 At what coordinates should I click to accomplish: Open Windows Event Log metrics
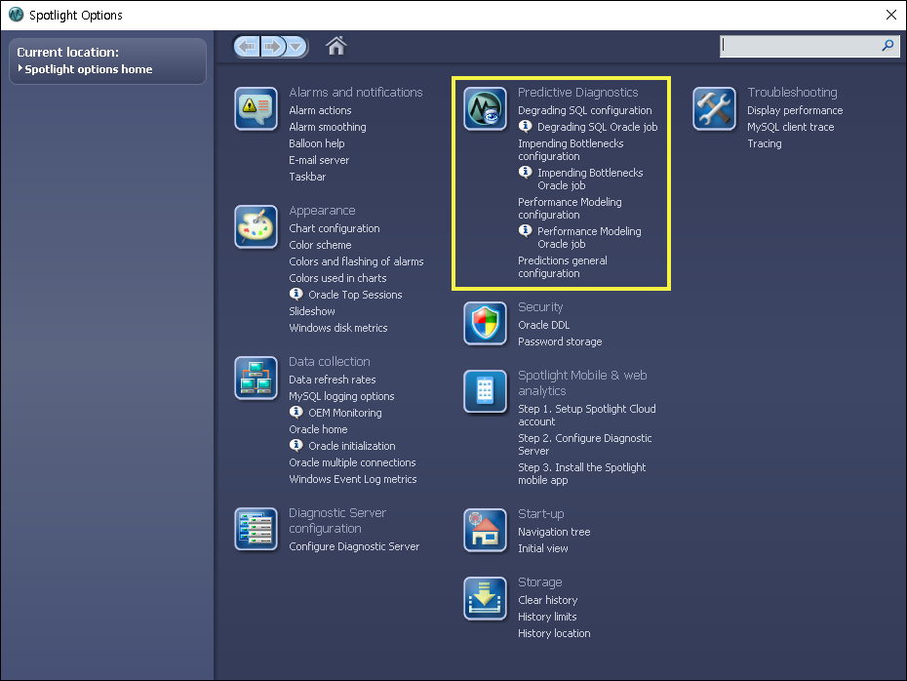353,479
